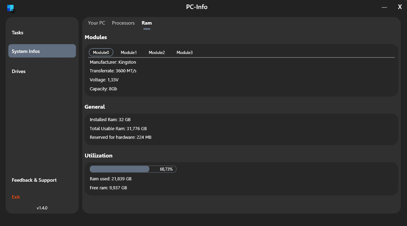Switch to the Processors tab

coord(123,23)
